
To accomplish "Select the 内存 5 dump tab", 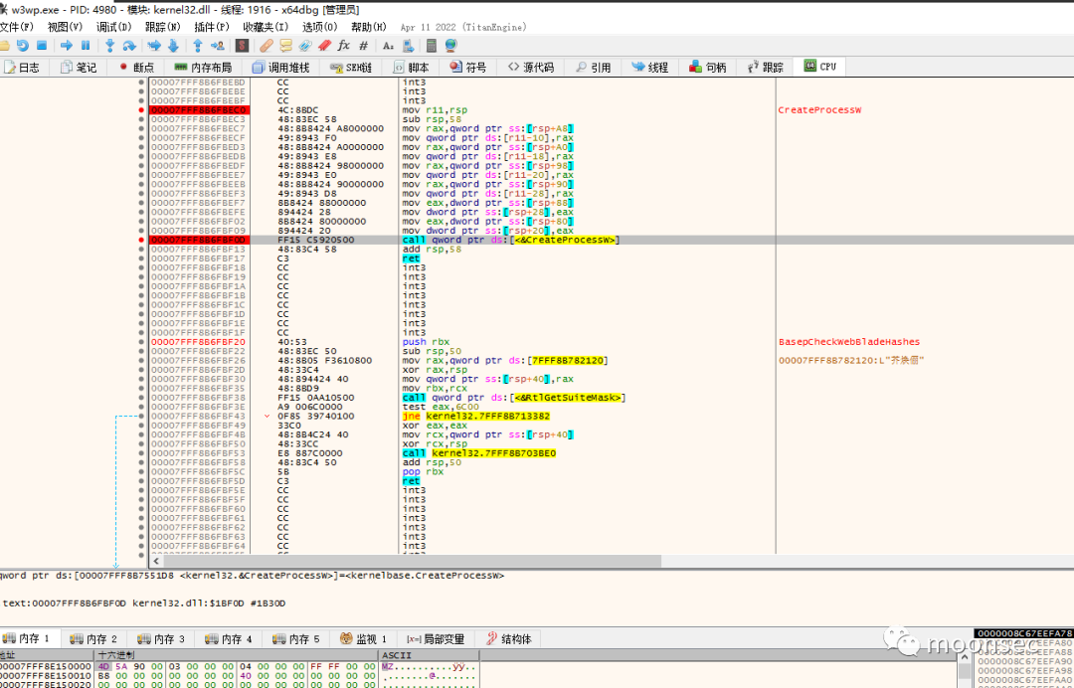I will pos(296,638).
